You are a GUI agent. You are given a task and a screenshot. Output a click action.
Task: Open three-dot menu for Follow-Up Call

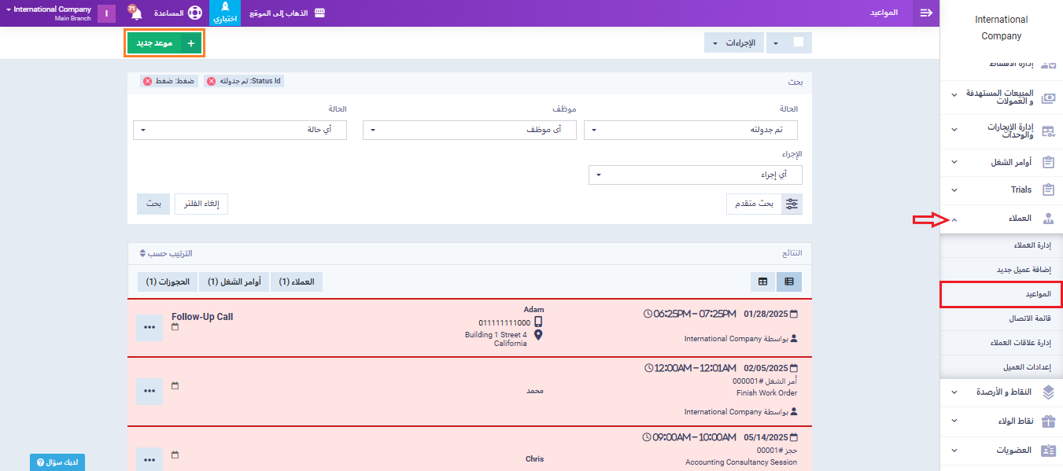(149, 327)
